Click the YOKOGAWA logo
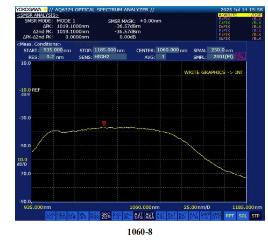 tap(31, 9)
